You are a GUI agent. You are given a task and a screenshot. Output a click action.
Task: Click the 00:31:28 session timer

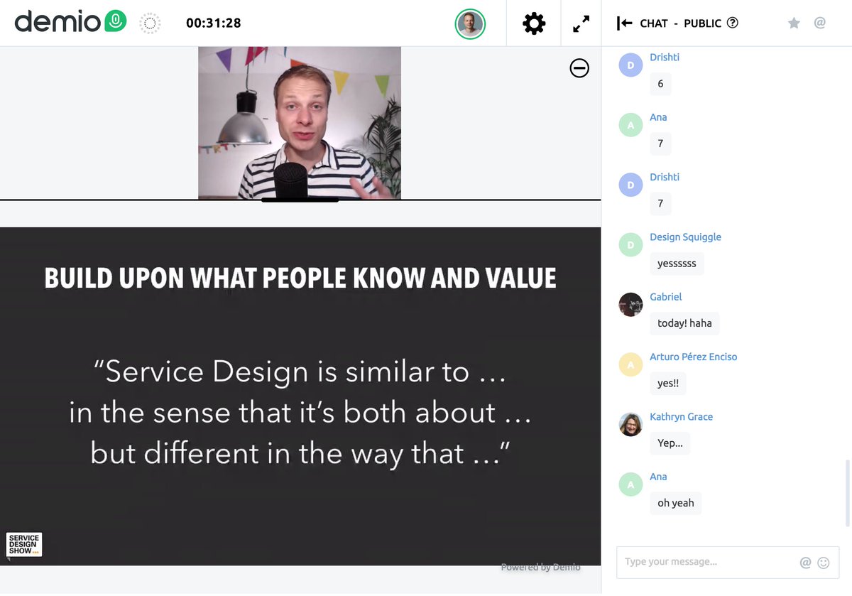[x=213, y=23]
